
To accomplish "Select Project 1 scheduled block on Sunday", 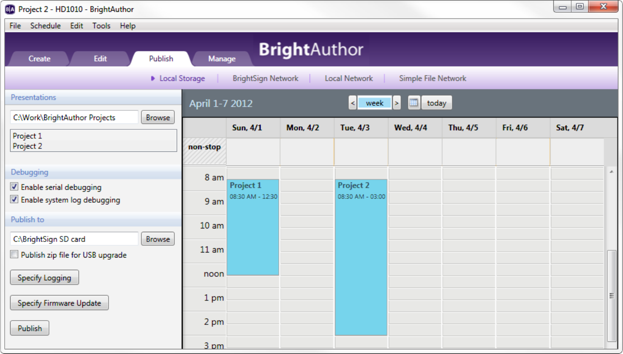I will pyautogui.click(x=253, y=228).
